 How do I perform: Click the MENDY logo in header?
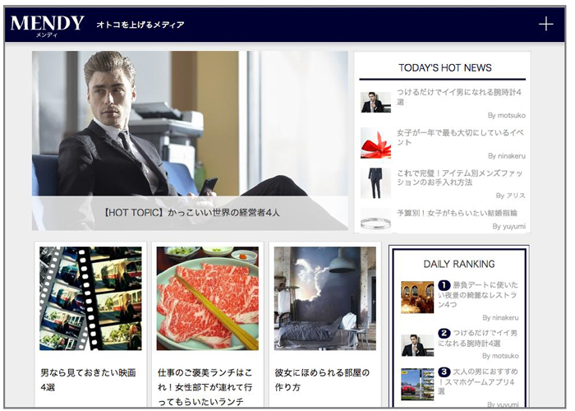pyautogui.click(x=48, y=25)
